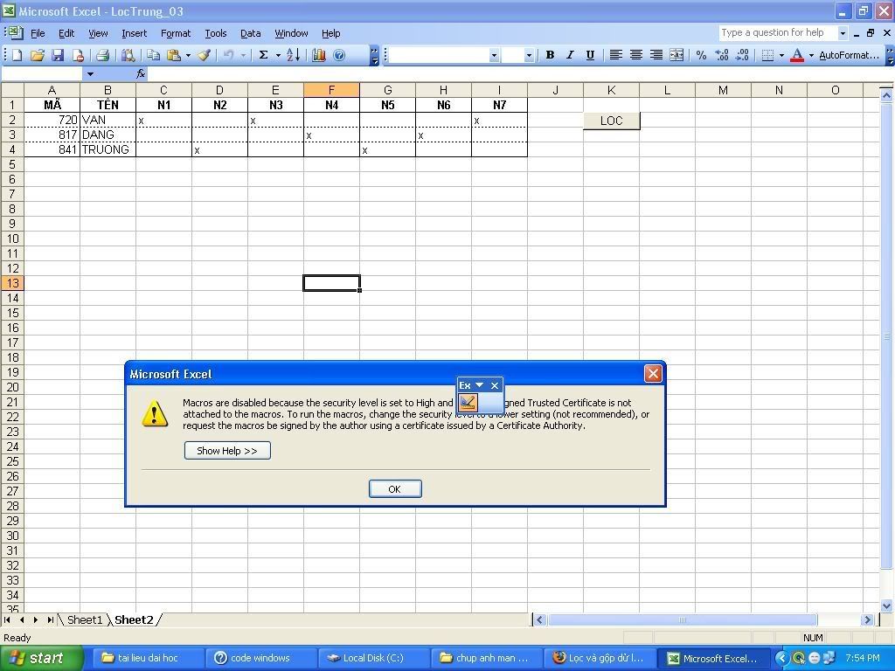
Task: Click cell containing TRUONG
Action: tap(108, 149)
